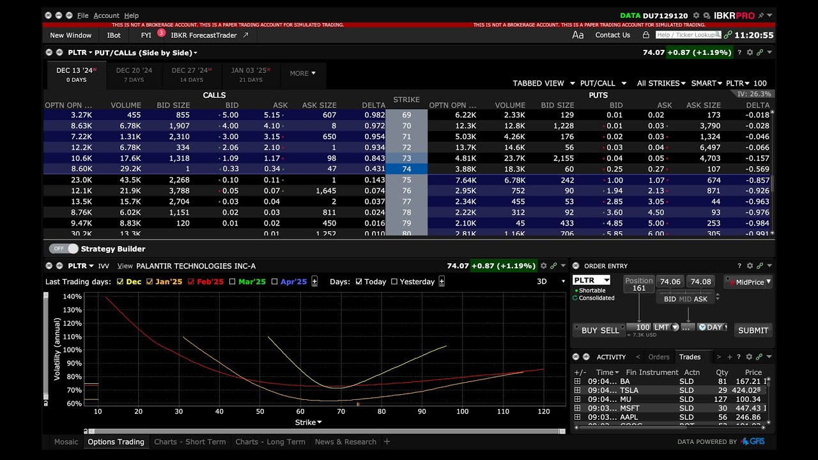Click volatility chart panel link chain icon
The image size is (818, 460).
553,266
